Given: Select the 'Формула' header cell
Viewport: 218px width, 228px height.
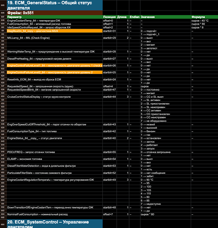Looking at the screenshot, I should pos(204,17).
